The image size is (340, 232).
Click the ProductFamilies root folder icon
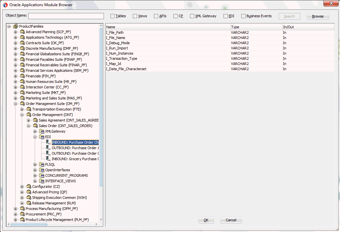(x=16, y=26)
